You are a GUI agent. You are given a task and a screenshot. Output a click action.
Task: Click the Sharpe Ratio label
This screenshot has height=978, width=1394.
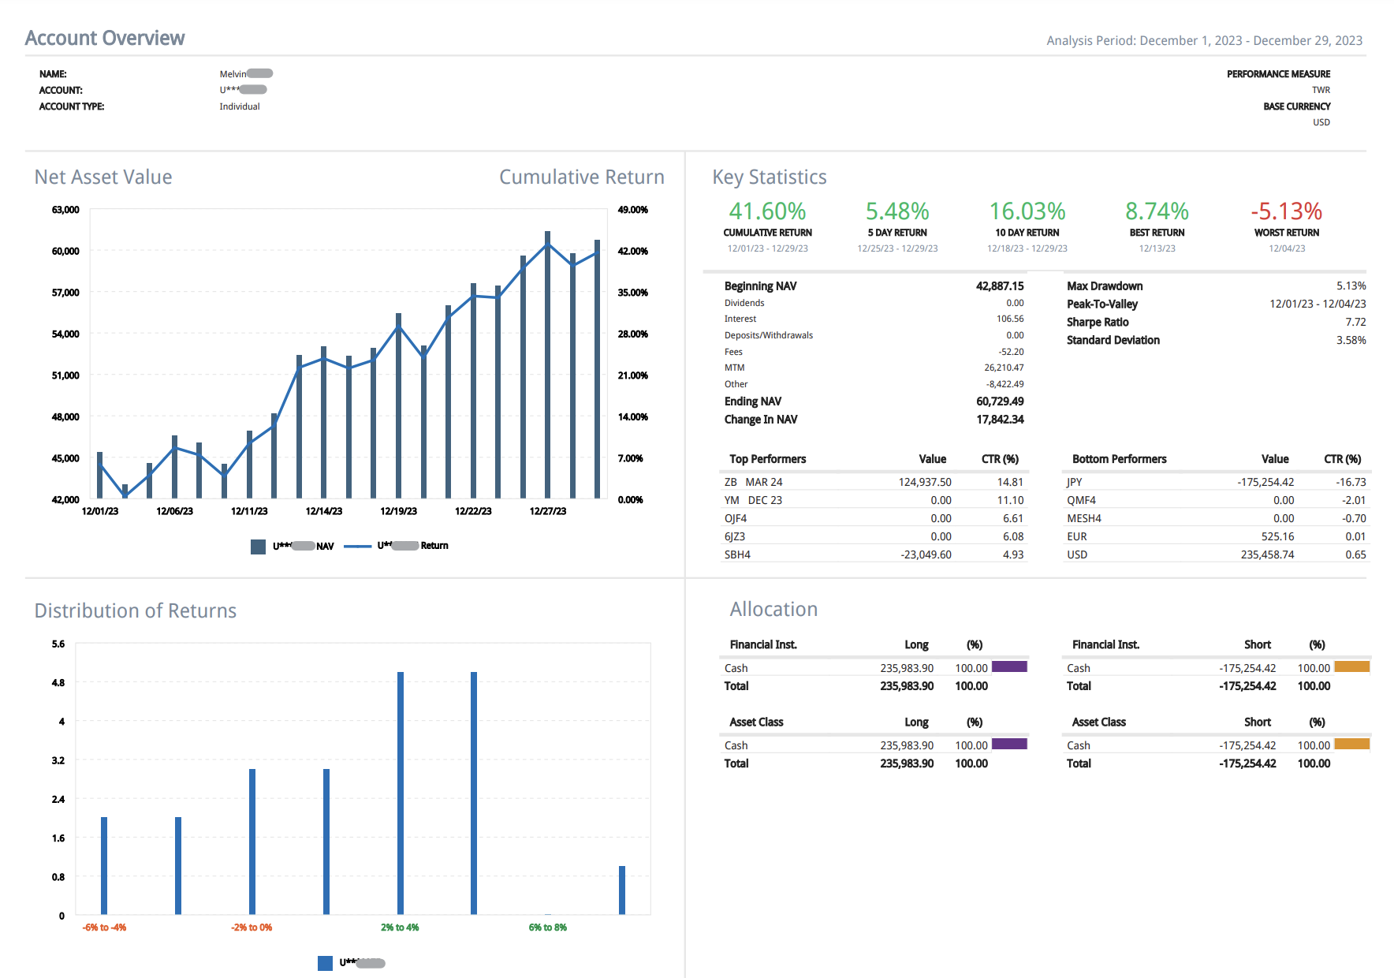pos(1098,323)
